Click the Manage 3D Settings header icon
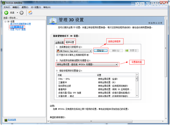Image resolution: width=170 pixels, height=125 pixels. point(53,21)
